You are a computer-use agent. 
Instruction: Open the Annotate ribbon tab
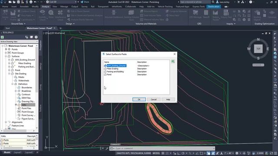(24, 6)
